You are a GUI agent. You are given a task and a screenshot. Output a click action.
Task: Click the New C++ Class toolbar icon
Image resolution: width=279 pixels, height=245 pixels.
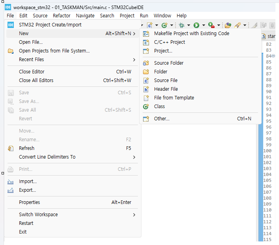point(164,25)
